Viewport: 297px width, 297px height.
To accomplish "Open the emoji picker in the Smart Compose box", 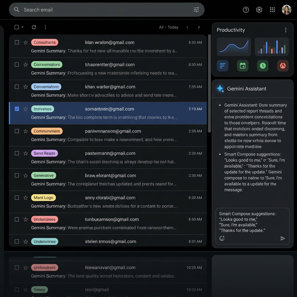I will [222, 238].
